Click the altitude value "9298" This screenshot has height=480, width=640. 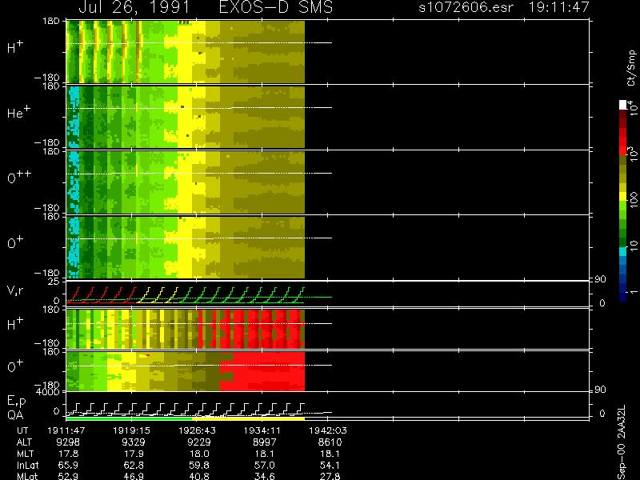[x=68, y=442]
